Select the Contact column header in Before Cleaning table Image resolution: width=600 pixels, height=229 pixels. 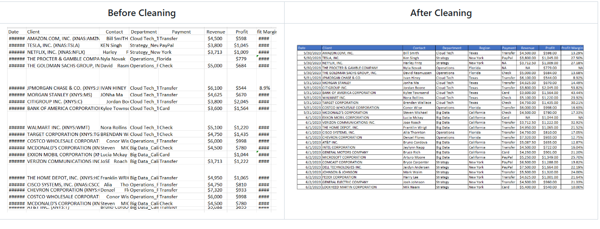(x=114, y=32)
